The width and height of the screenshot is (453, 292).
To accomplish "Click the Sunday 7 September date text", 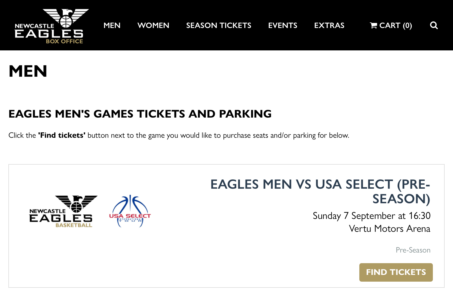I will [x=371, y=216].
